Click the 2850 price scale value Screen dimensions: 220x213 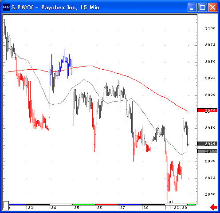(210, 194)
